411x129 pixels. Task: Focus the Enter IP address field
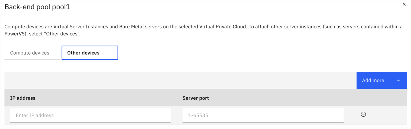pyautogui.click(x=91, y=115)
